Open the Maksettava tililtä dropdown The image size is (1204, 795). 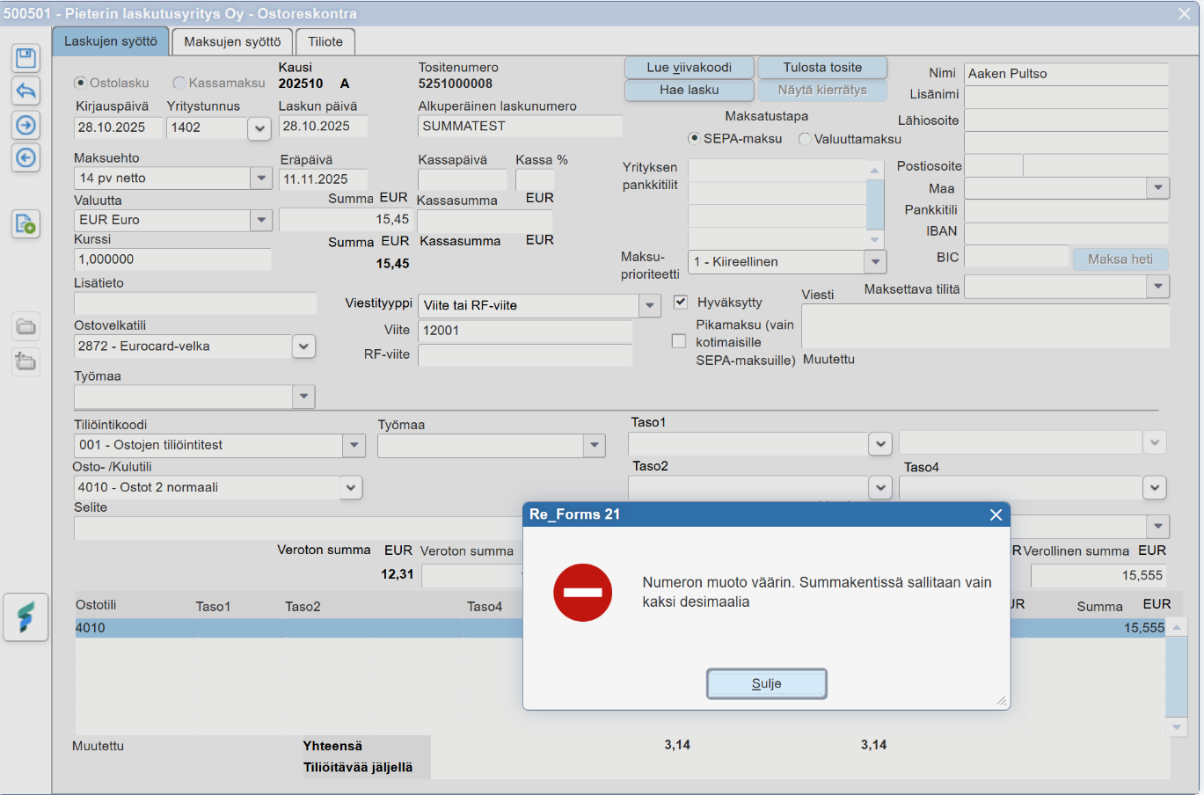coord(1158,287)
